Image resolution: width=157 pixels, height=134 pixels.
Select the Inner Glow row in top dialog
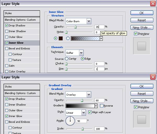tap(22, 43)
